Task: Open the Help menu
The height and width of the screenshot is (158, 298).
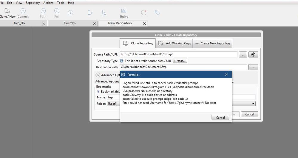Action: point(71,3)
